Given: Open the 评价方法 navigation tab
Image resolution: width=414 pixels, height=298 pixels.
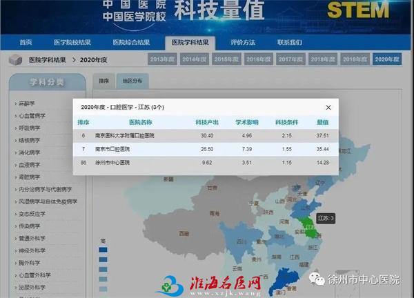Looking at the screenshot, I should coord(243,42).
